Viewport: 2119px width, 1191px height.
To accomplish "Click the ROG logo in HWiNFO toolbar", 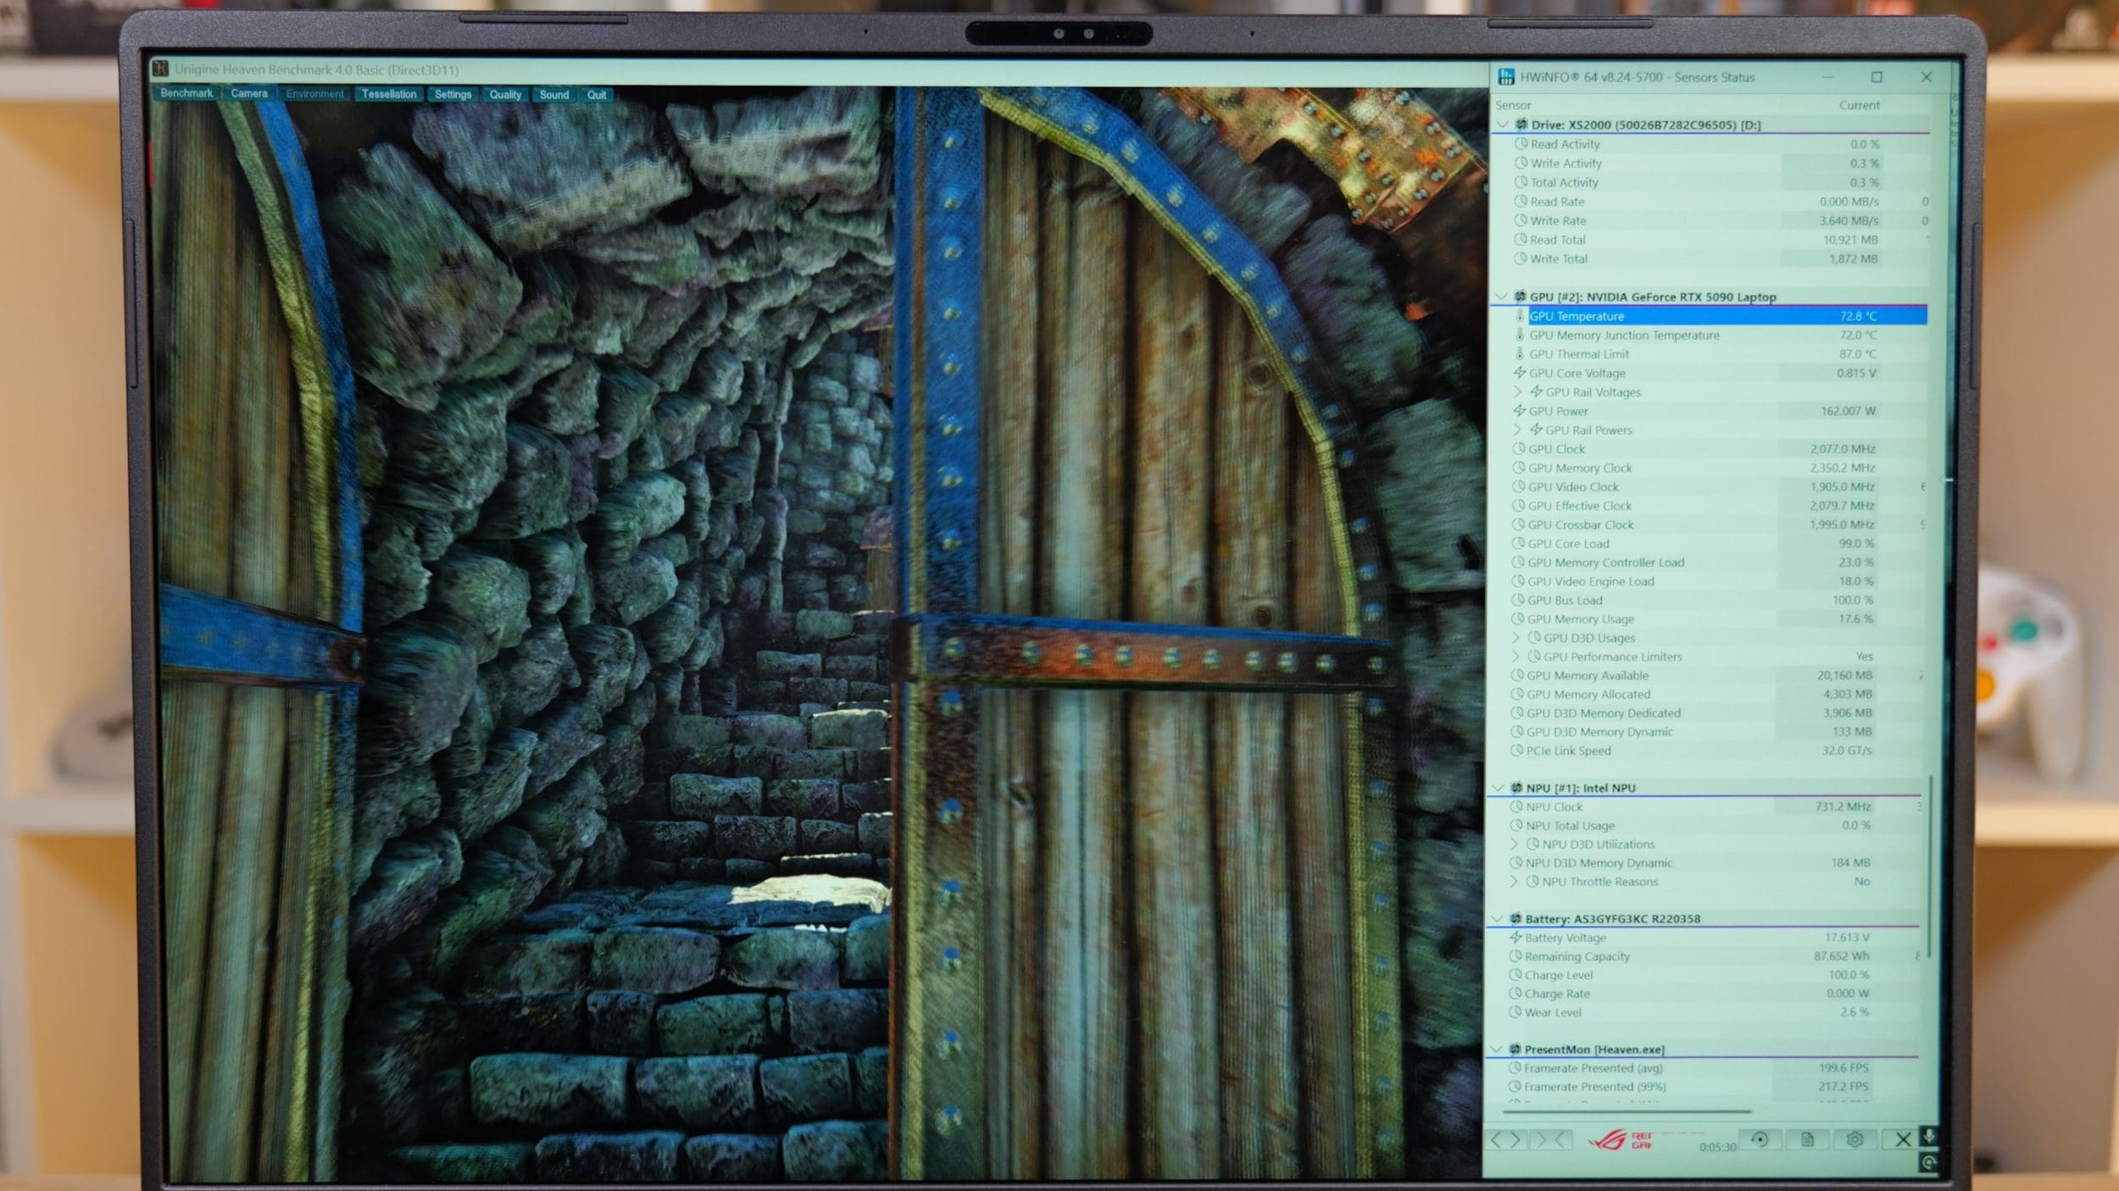I will pos(1621,1139).
